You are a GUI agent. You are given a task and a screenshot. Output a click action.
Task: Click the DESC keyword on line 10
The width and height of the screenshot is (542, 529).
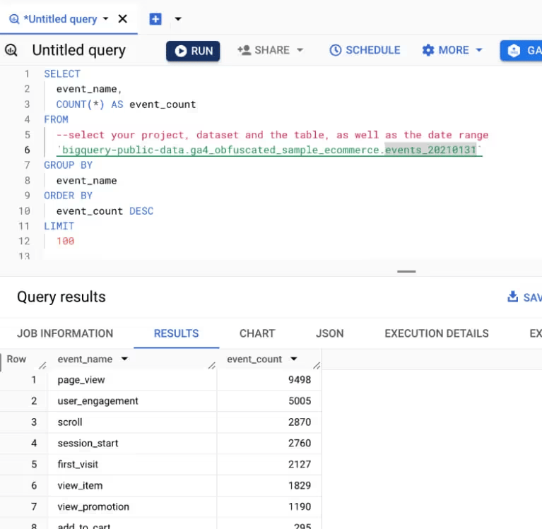coord(141,210)
